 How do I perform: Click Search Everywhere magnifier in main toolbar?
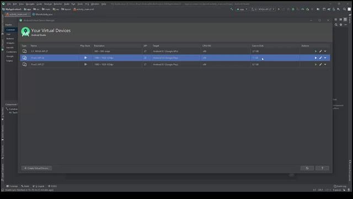coord(344,9)
